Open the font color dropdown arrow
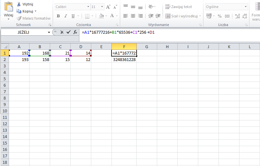 click(x=117, y=16)
